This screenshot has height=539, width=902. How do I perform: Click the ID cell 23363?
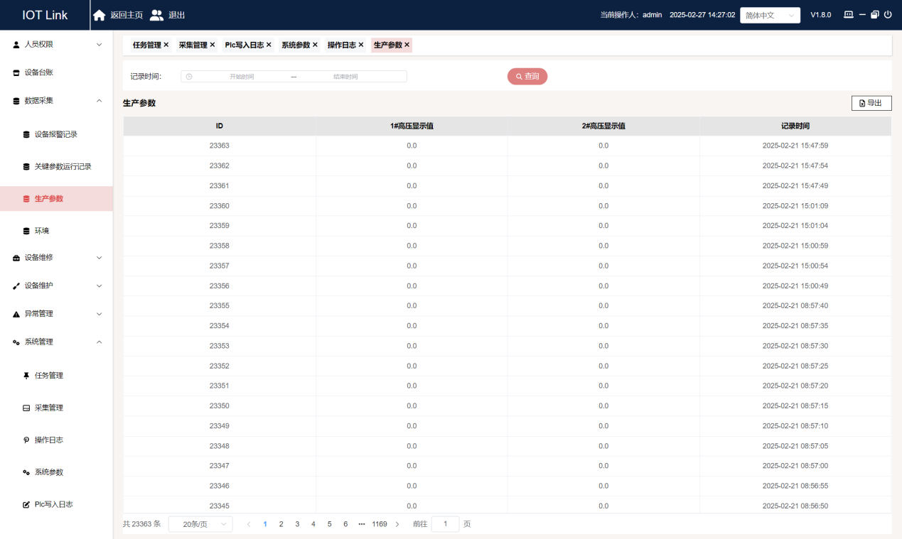pyautogui.click(x=220, y=146)
